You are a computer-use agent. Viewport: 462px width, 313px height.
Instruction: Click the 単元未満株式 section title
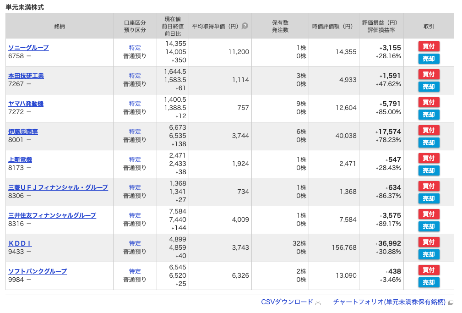25,7
